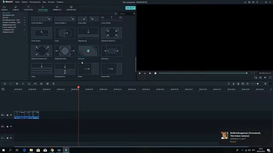Viewport: 273px width, 153px height.
Task: Select the crop tool in timeline toolbar
Action: pos(29,84)
